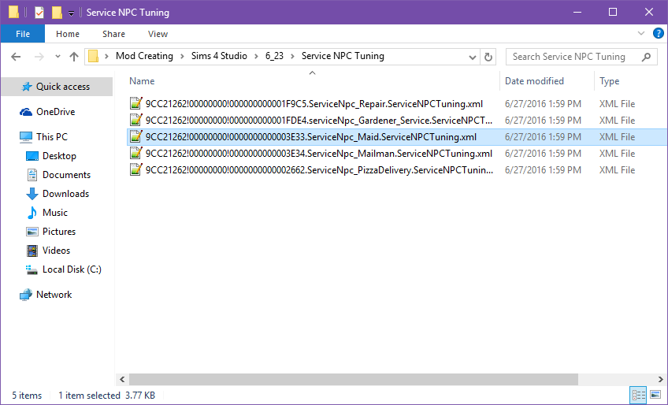The image size is (668, 405).
Task: Refresh the folder view
Action: [488, 57]
